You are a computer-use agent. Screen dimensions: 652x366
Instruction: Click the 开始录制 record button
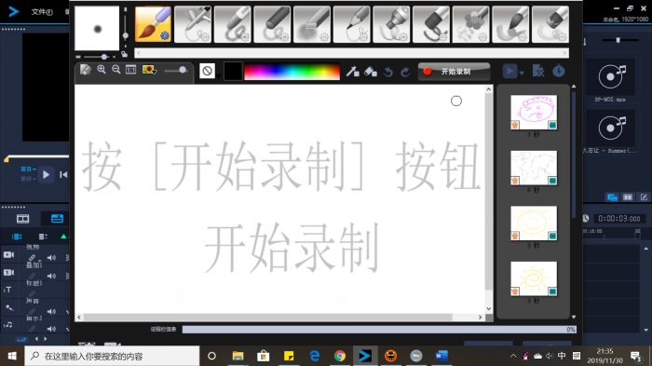point(454,72)
